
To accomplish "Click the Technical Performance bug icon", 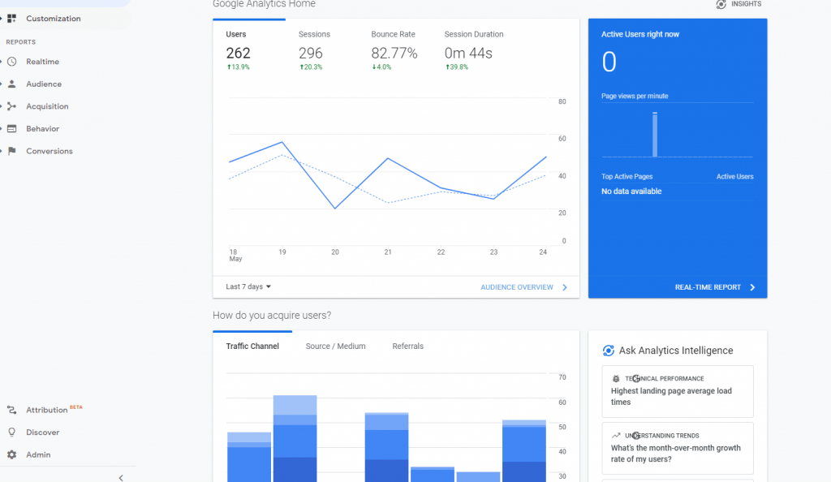I will pos(616,379).
